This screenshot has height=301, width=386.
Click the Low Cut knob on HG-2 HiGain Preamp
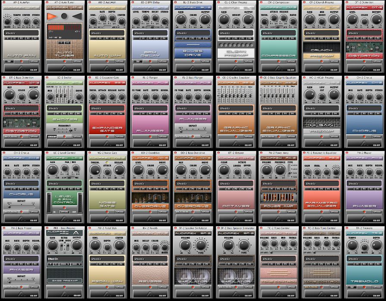322,97
